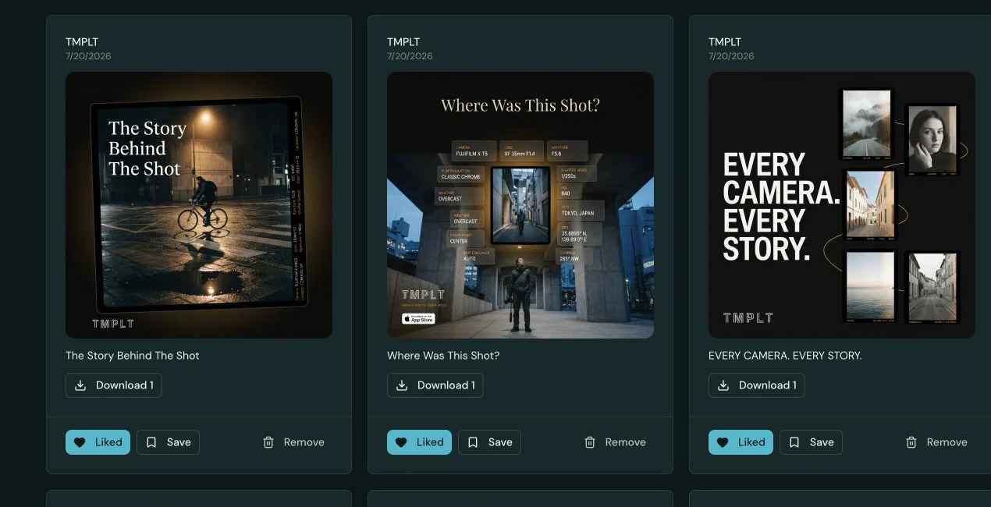The height and width of the screenshot is (507, 991).
Task: Click download arrow icon under Where Was This Shot?
Action: click(x=402, y=385)
